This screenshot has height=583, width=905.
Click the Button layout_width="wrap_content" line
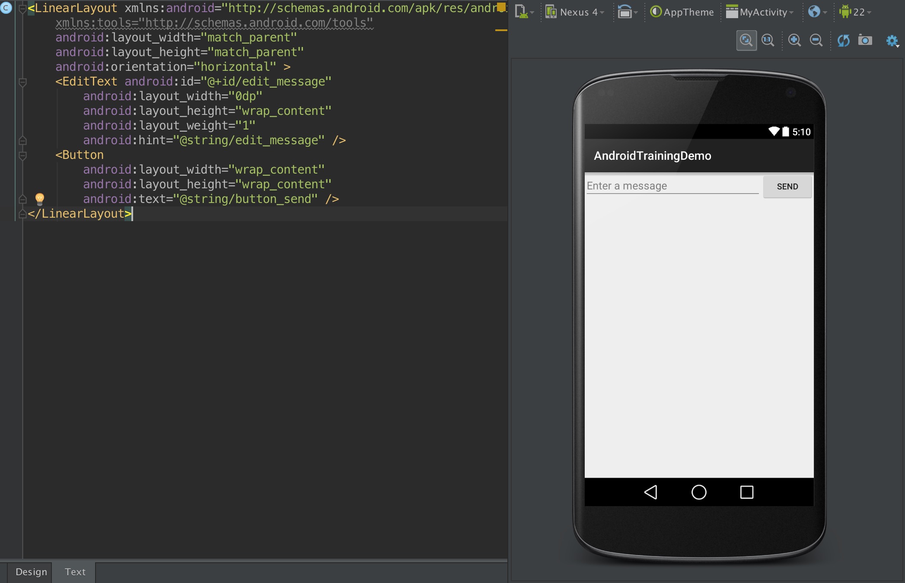pos(204,170)
